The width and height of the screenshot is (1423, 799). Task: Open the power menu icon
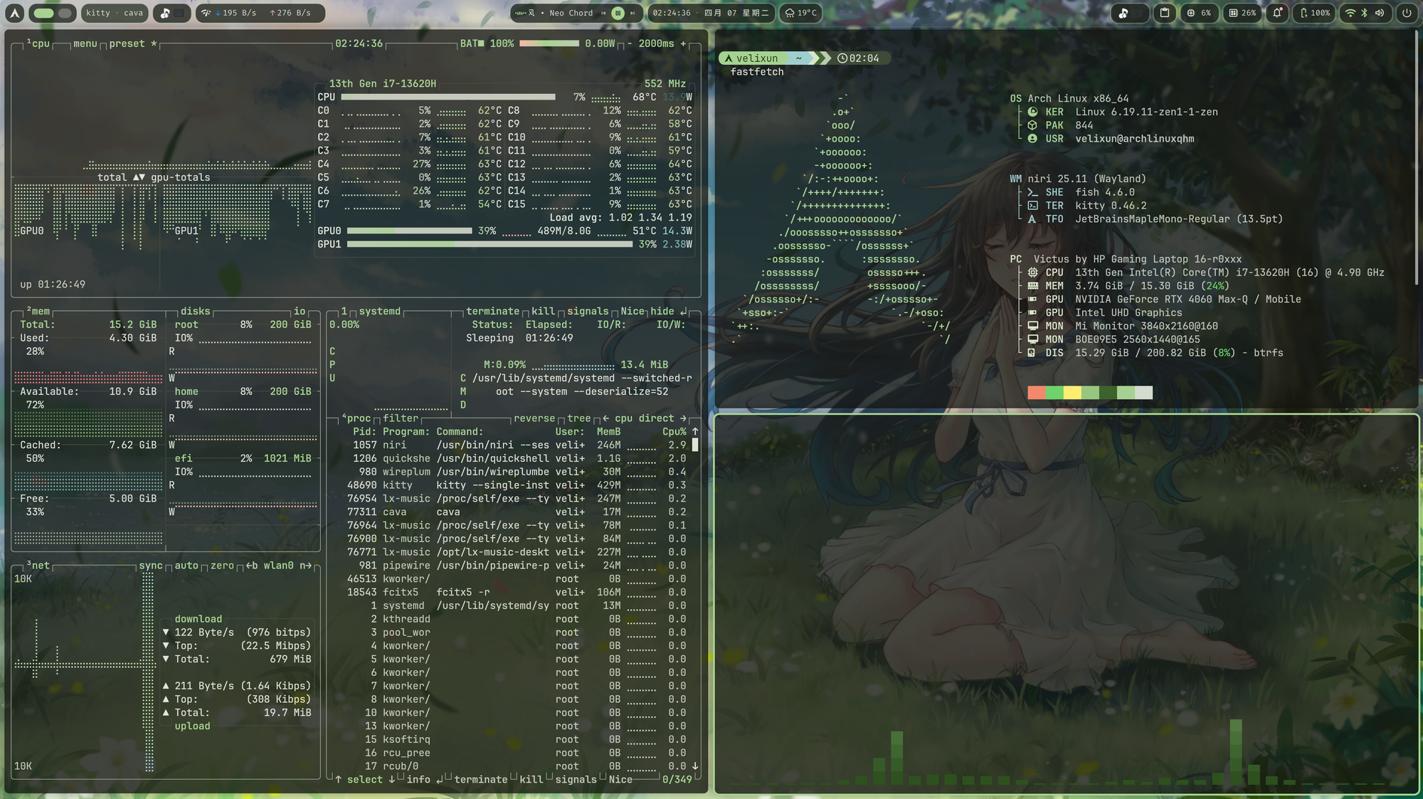(1407, 13)
